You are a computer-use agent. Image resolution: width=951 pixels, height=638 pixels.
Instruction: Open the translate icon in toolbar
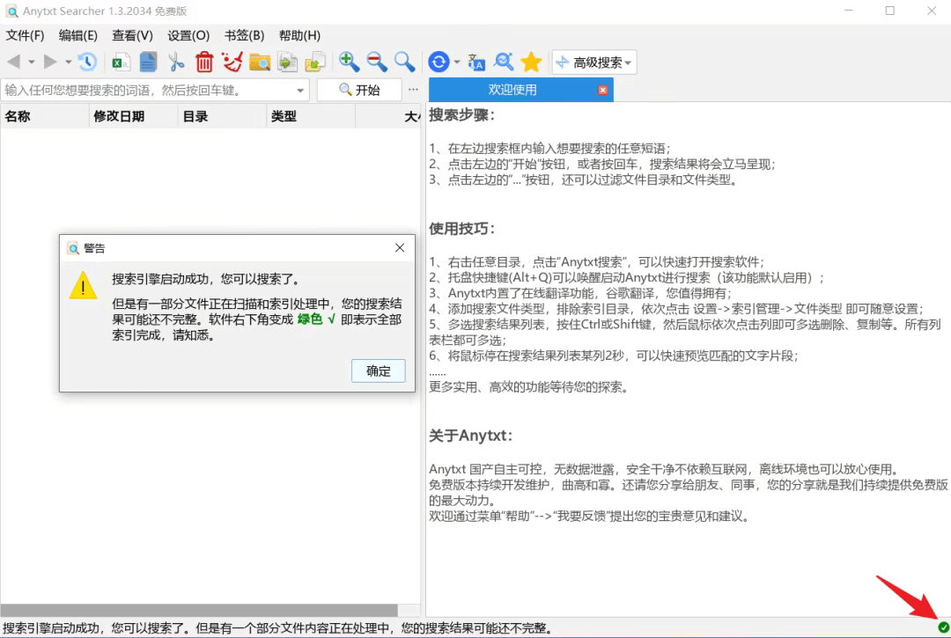coord(476,62)
